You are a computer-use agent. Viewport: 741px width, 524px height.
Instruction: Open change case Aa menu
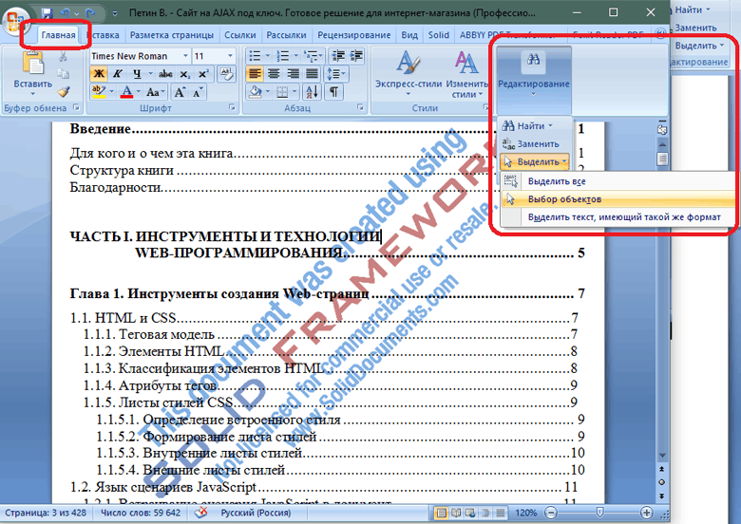[155, 91]
